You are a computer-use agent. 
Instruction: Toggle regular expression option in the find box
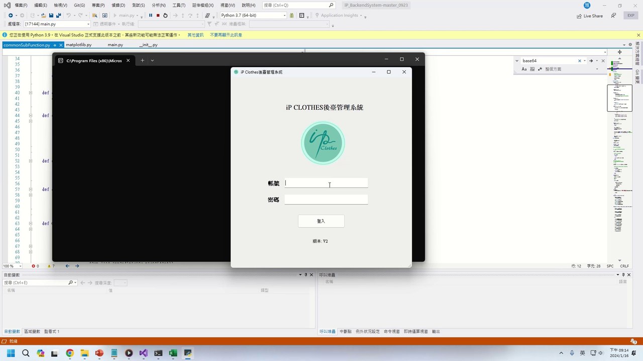tap(540, 69)
